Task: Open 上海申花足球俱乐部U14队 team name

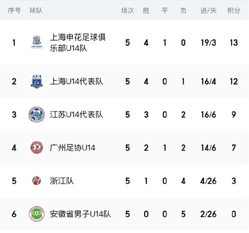Action: click(x=78, y=43)
